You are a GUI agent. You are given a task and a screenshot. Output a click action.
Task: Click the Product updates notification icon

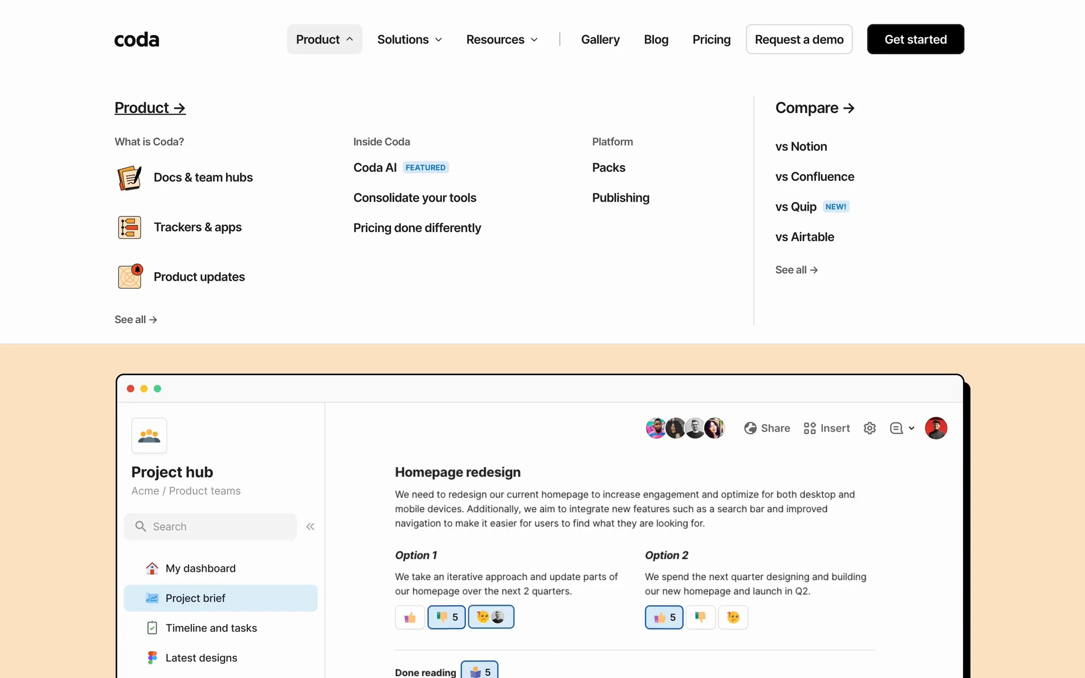tap(129, 277)
